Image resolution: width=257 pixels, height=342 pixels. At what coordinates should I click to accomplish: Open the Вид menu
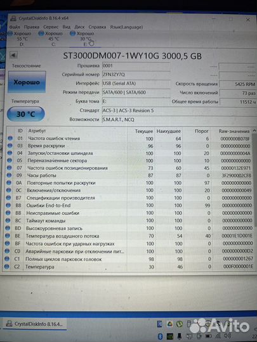click(x=67, y=27)
